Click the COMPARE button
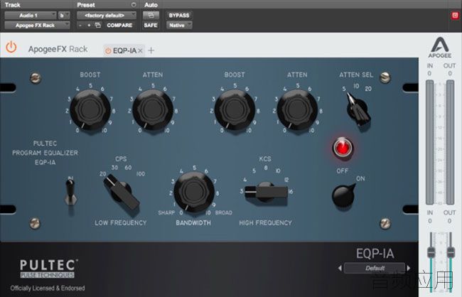This screenshot has height=297, width=462. pos(119,26)
